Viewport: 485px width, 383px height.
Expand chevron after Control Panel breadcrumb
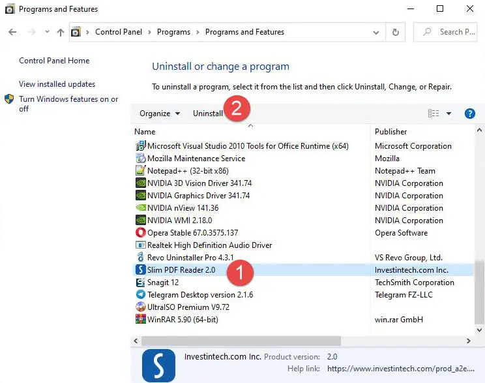[149, 32]
